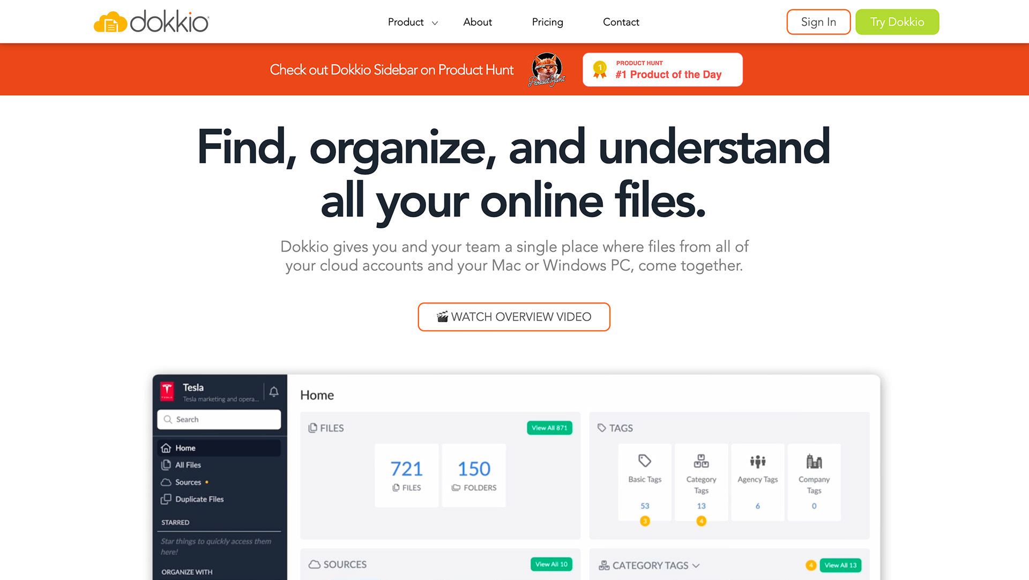This screenshot has width=1029, height=580.
Task: Click the Home house icon in sidebar
Action: [x=166, y=448]
